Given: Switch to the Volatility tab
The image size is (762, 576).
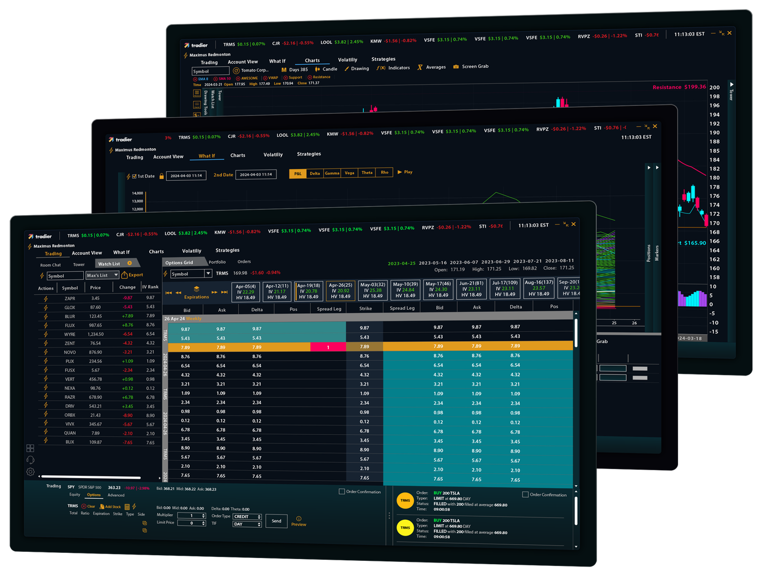Looking at the screenshot, I should pos(191,251).
